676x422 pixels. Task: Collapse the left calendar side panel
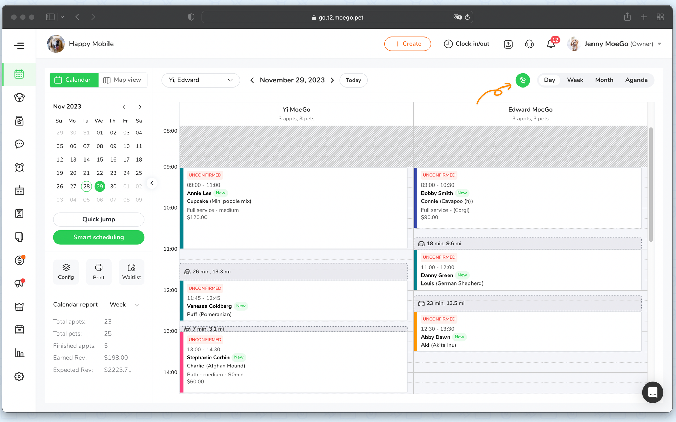(x=152, y=183)
